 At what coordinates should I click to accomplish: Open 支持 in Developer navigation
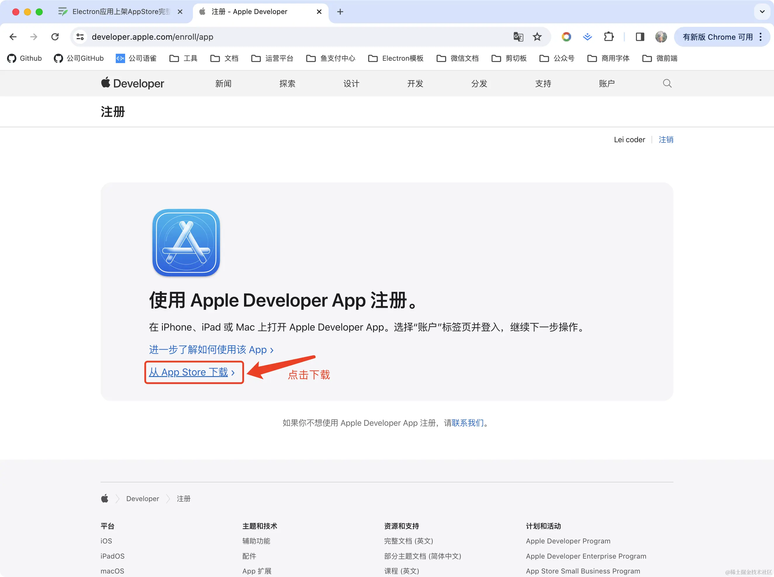click(x=543, y=84)
